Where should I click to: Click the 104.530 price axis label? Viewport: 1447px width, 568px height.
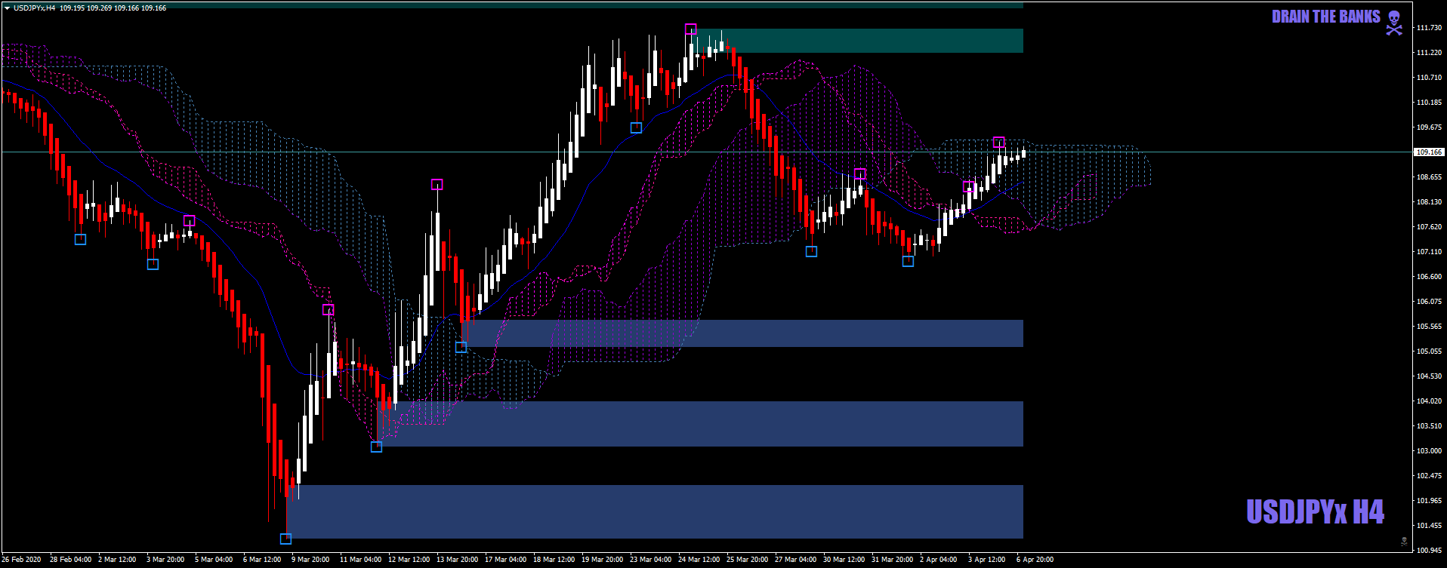pos(1430,376)
